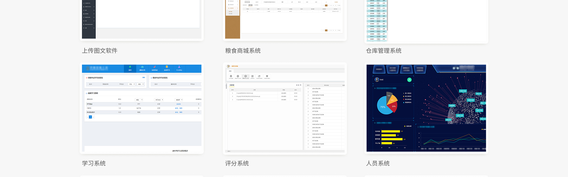Click the 学习系统 title link
Screen dimensions: 568x177
(x=94, y=163)
